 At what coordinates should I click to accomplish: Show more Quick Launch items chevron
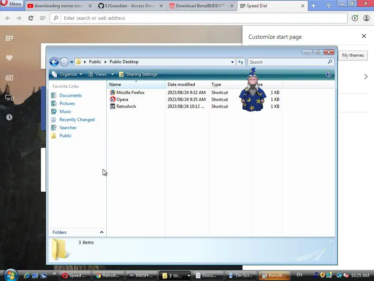coord(54,274)
